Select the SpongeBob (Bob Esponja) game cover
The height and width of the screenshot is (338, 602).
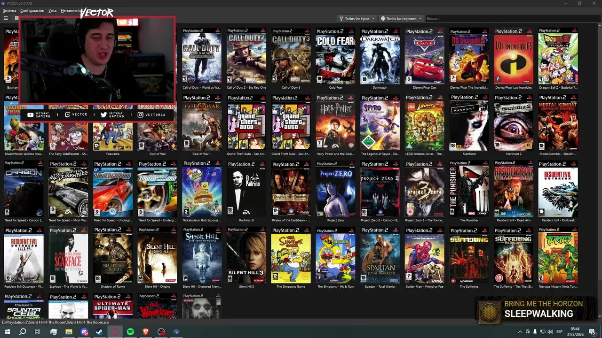click(x=202, y=189)
